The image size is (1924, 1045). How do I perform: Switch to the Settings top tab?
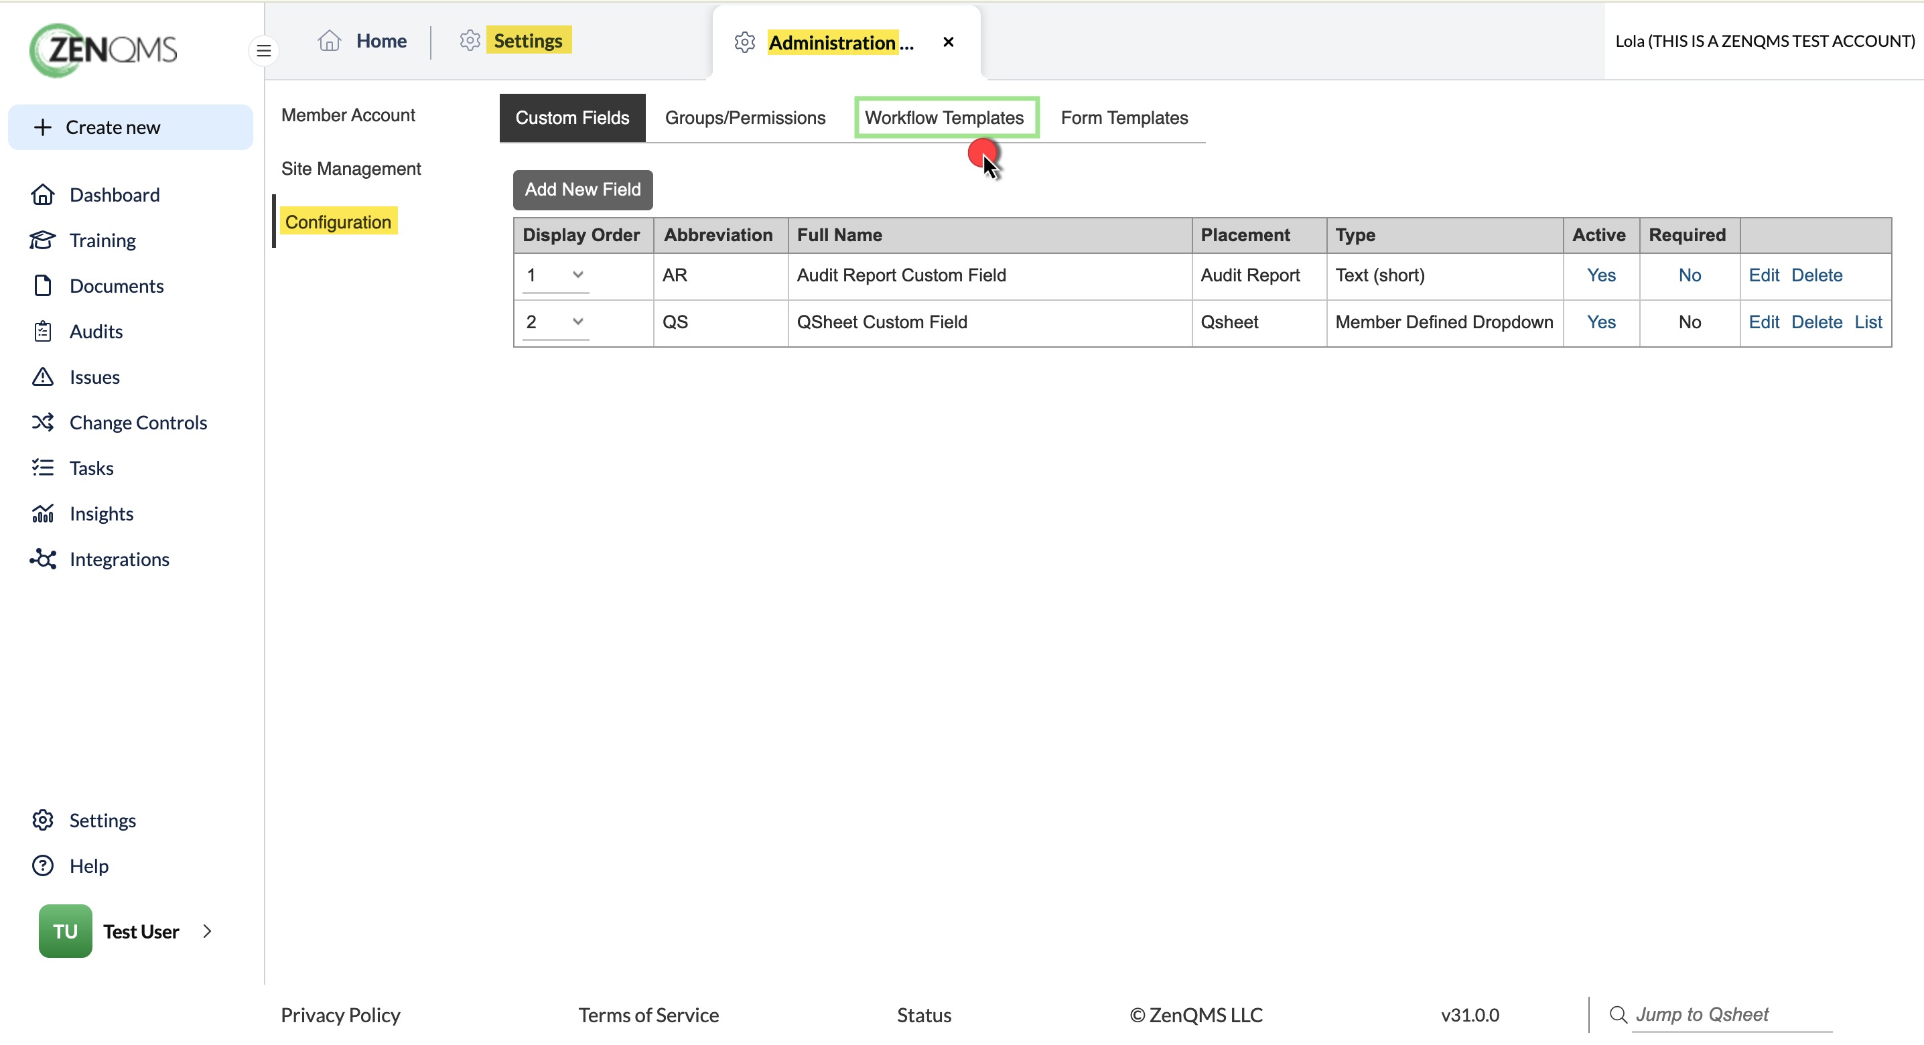pyautogui.click(x=528, y=40)
